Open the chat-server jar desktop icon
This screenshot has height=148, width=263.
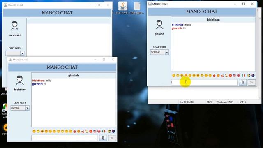[122, 8]
